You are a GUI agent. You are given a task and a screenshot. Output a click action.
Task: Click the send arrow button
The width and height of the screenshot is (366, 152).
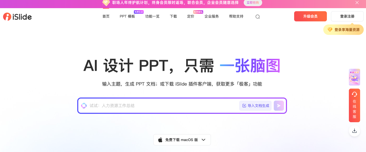(279, 106)
